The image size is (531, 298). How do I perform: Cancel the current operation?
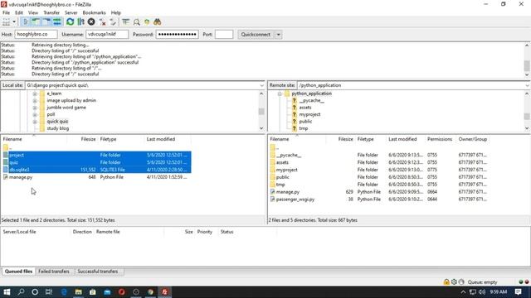click(x=91, y=22)
